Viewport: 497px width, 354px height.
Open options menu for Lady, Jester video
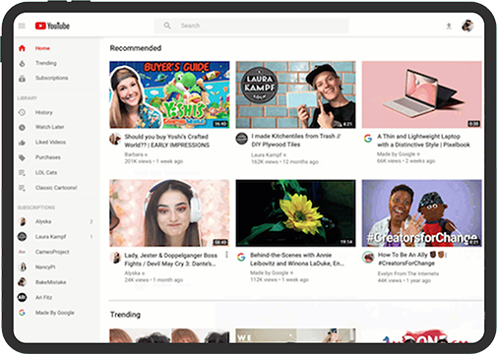tap(226, 255)
